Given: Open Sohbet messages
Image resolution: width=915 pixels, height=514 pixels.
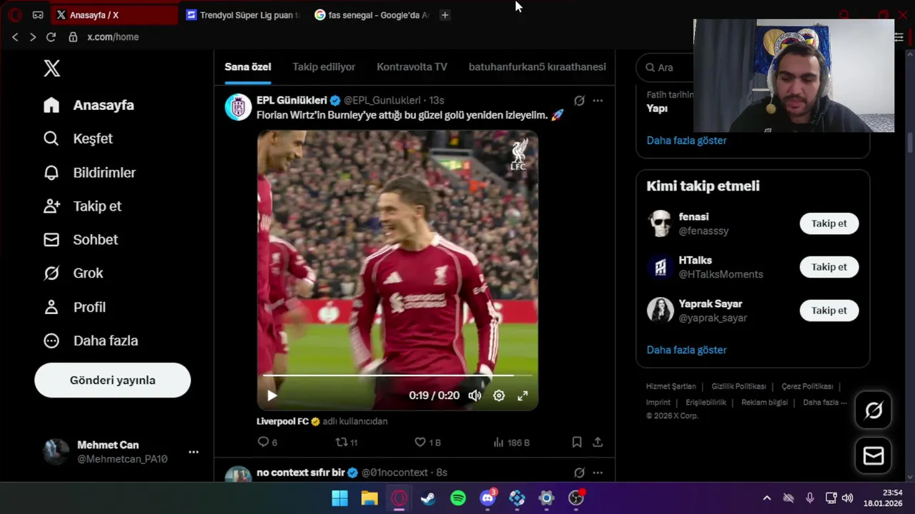Looking at the screenshot, I should (80, 240).
